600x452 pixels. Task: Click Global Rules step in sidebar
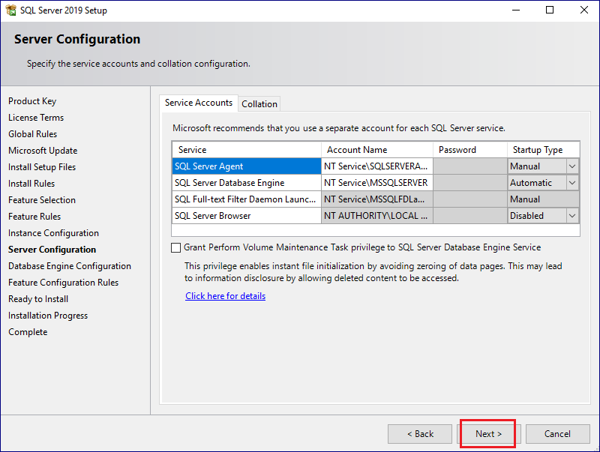(32, 134)
